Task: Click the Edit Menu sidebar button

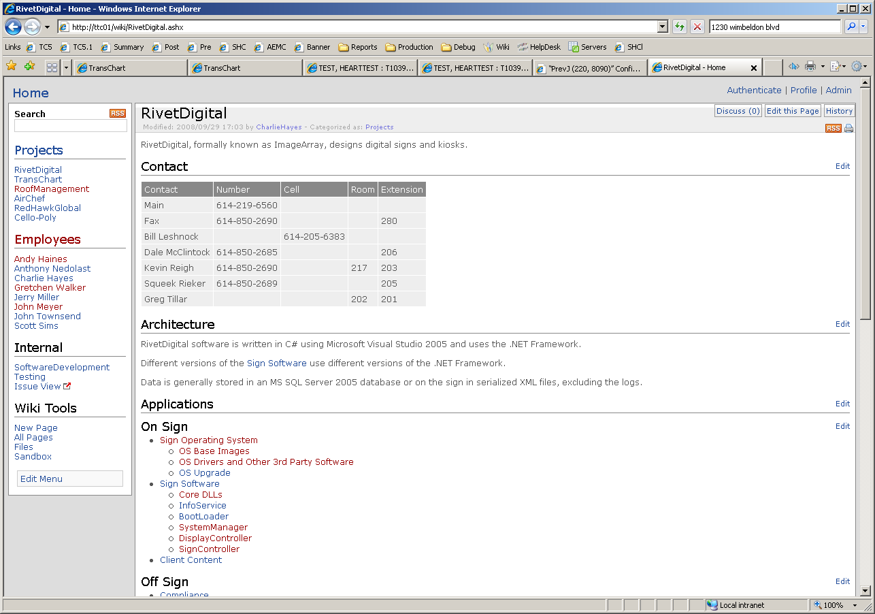Action: coord(70,479)
